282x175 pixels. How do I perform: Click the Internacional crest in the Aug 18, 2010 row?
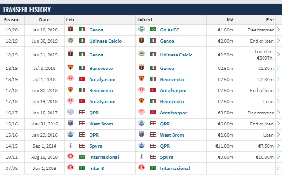coord(70,156)
